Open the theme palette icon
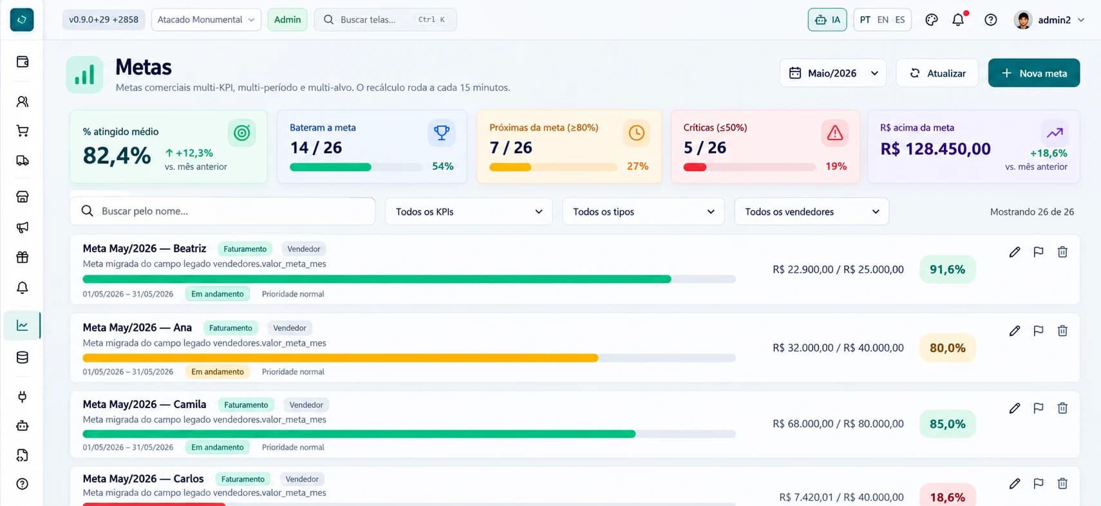Viewport: 1101px width, 506px height. [x=931, y=20]
